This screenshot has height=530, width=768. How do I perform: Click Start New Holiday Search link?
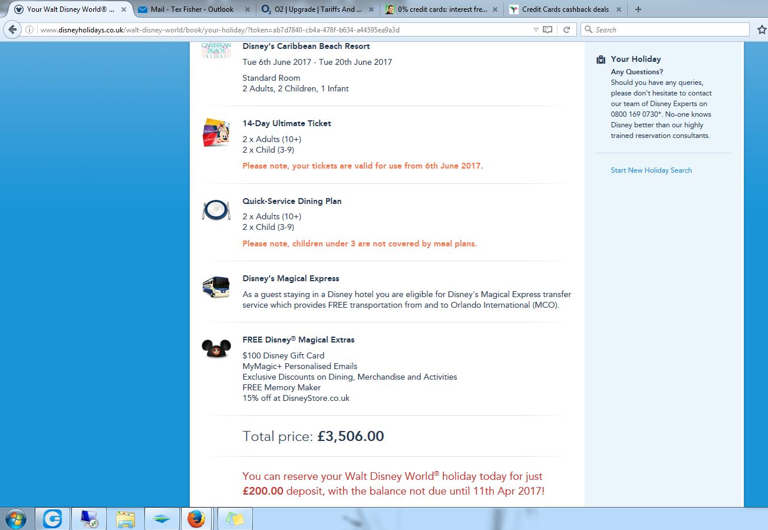pos(651,170)
